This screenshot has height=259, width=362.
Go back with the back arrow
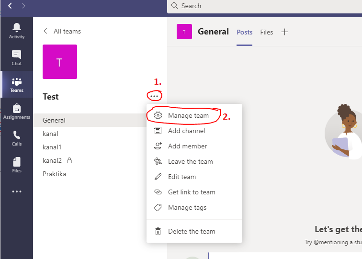pyautogui.click(x=10, y=6)
